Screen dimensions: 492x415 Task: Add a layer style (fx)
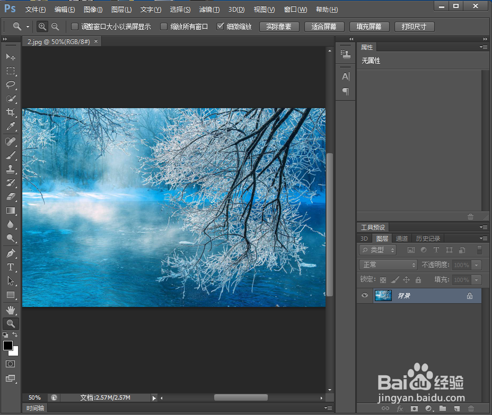[x=400, y=408]
